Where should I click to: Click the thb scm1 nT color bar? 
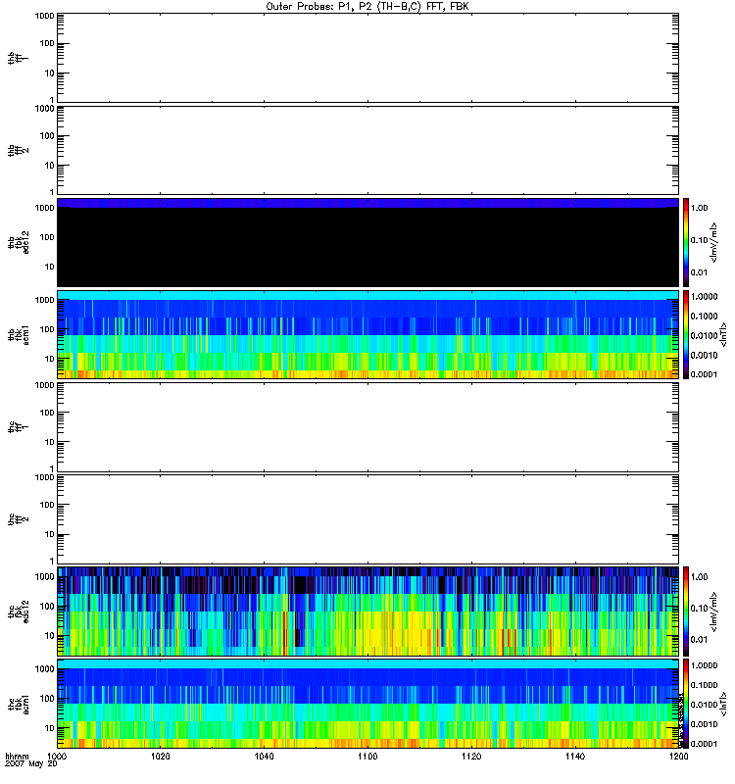(x=688, y=334)
